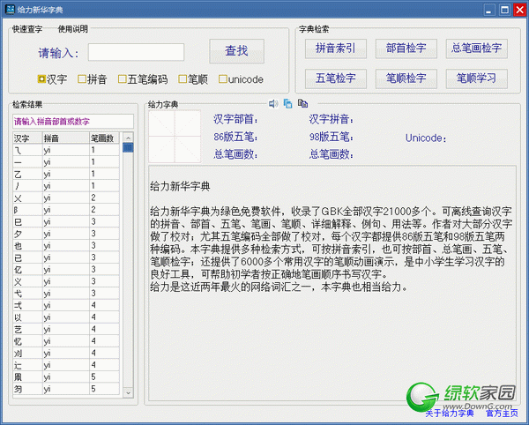Open the 总笔画检字 lookup

pyautogui.click(x=477, y=48)
